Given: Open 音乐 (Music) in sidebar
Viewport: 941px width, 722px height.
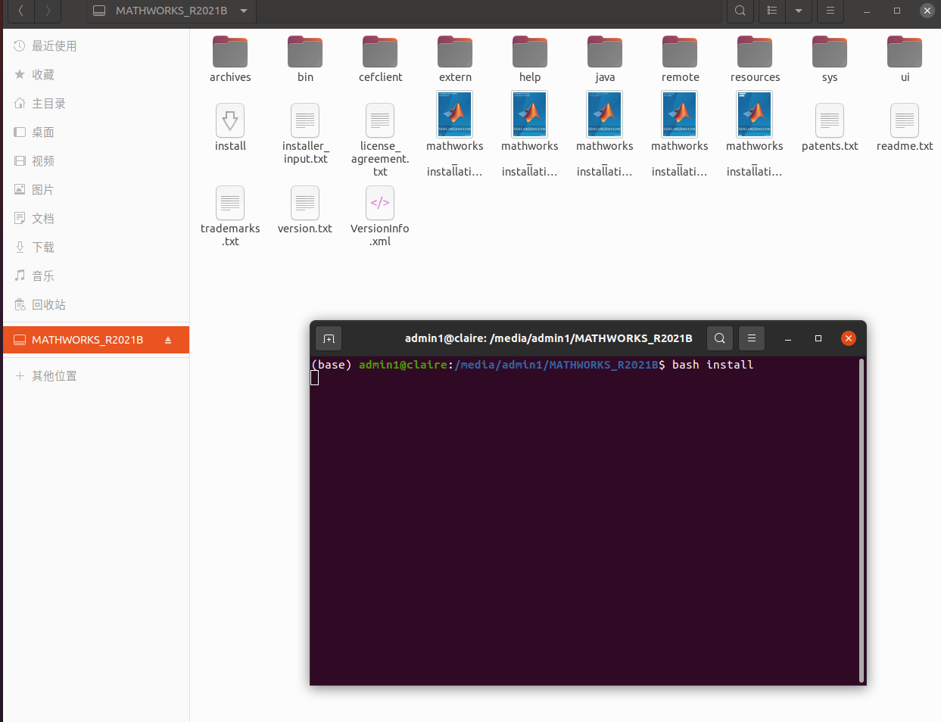Looking at the screenshot, I should [x=96, y=276].
